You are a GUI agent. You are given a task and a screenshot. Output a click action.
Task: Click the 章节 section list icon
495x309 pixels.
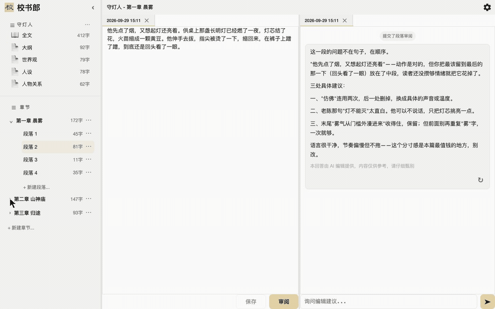(13, 107)
